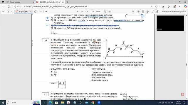Click the vertical scrollbar thumb

pyautogui.click(x=187, y=64)
